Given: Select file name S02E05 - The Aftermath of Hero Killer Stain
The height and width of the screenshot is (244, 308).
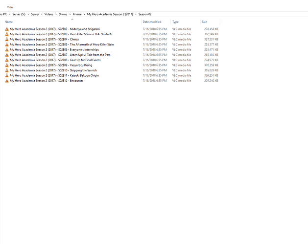Looking at the screenshot, I should [x=62, y=44].
